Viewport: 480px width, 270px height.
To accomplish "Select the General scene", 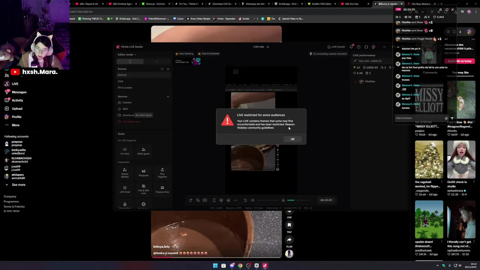I will [144, 75].
